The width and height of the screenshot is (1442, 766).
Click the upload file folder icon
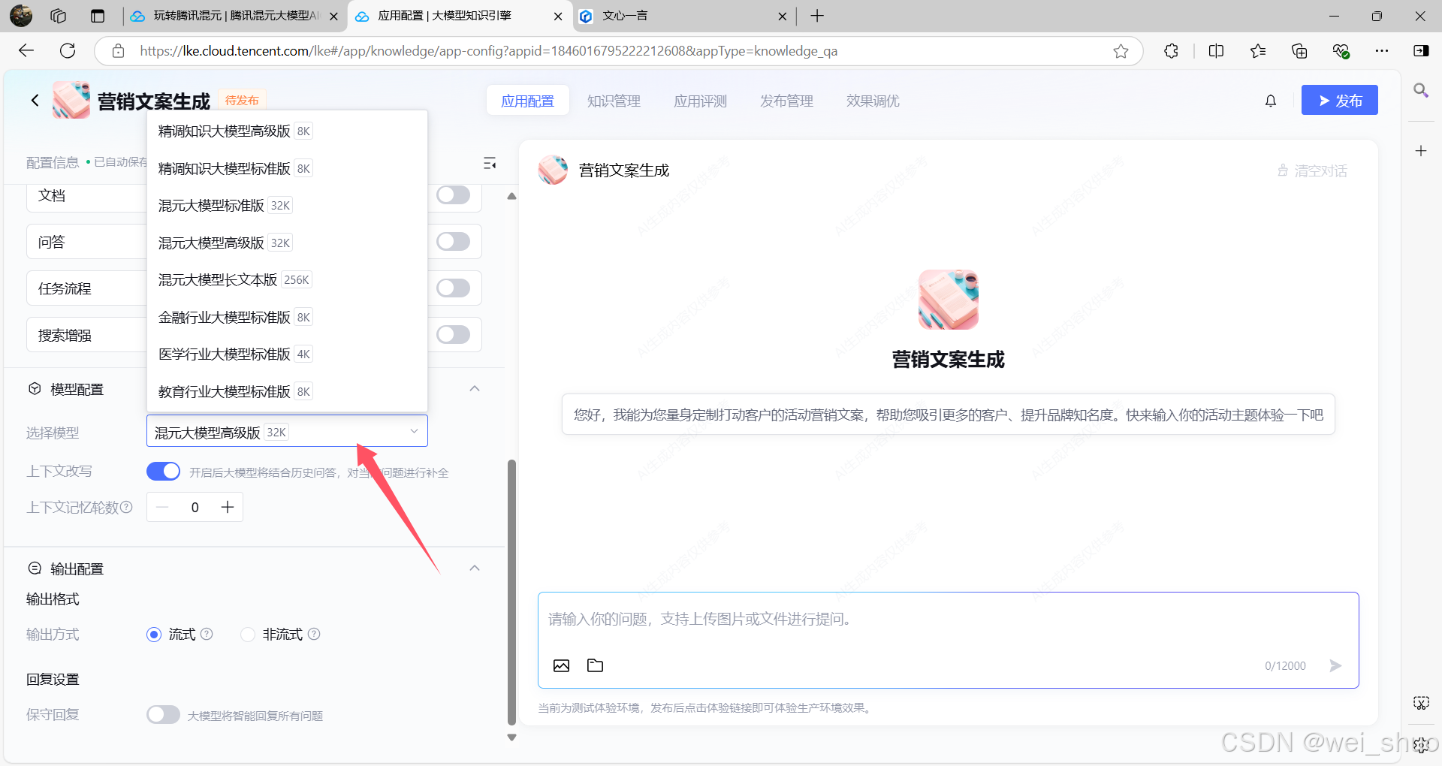595,665
